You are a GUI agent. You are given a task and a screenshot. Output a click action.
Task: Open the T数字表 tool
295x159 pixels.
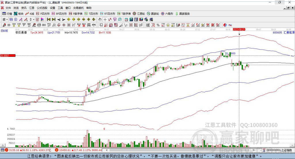click(x=124, y=14)
